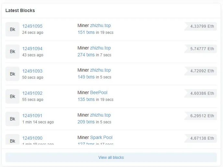Click the Bk icon for block 12491091
The image size is (223, 167).
point(12,119)
